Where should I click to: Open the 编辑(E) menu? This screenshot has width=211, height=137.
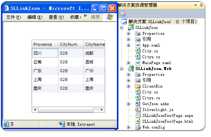[35, 17]
